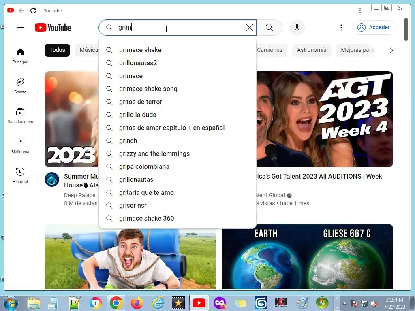Image resolution: width=415 pixels, height=311 pixels.
Task: Open Biblioteca in the sidebar
Action: coord(20,145)
